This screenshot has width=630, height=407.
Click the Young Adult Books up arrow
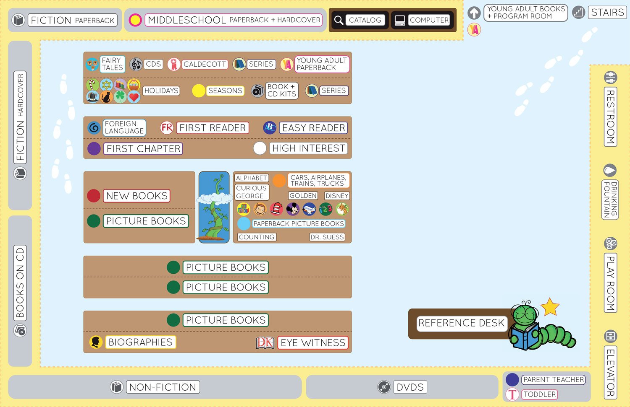474,13
